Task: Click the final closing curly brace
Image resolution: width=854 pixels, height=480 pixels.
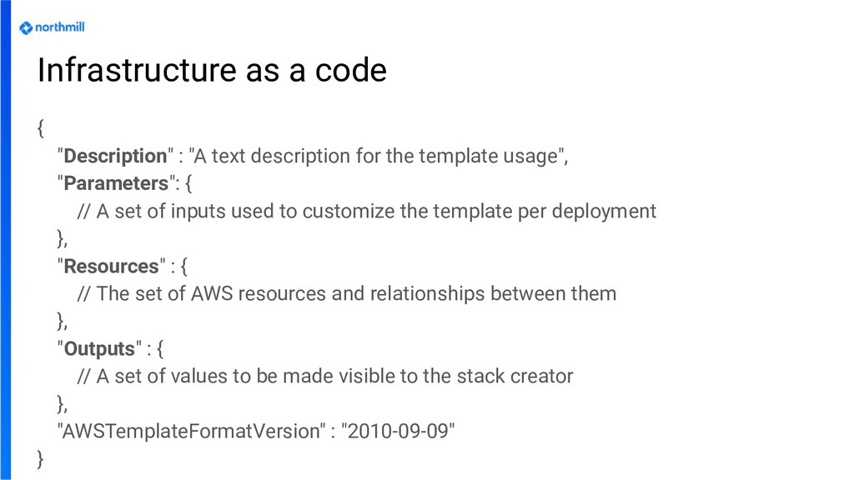Action: [x=41, y=458]
